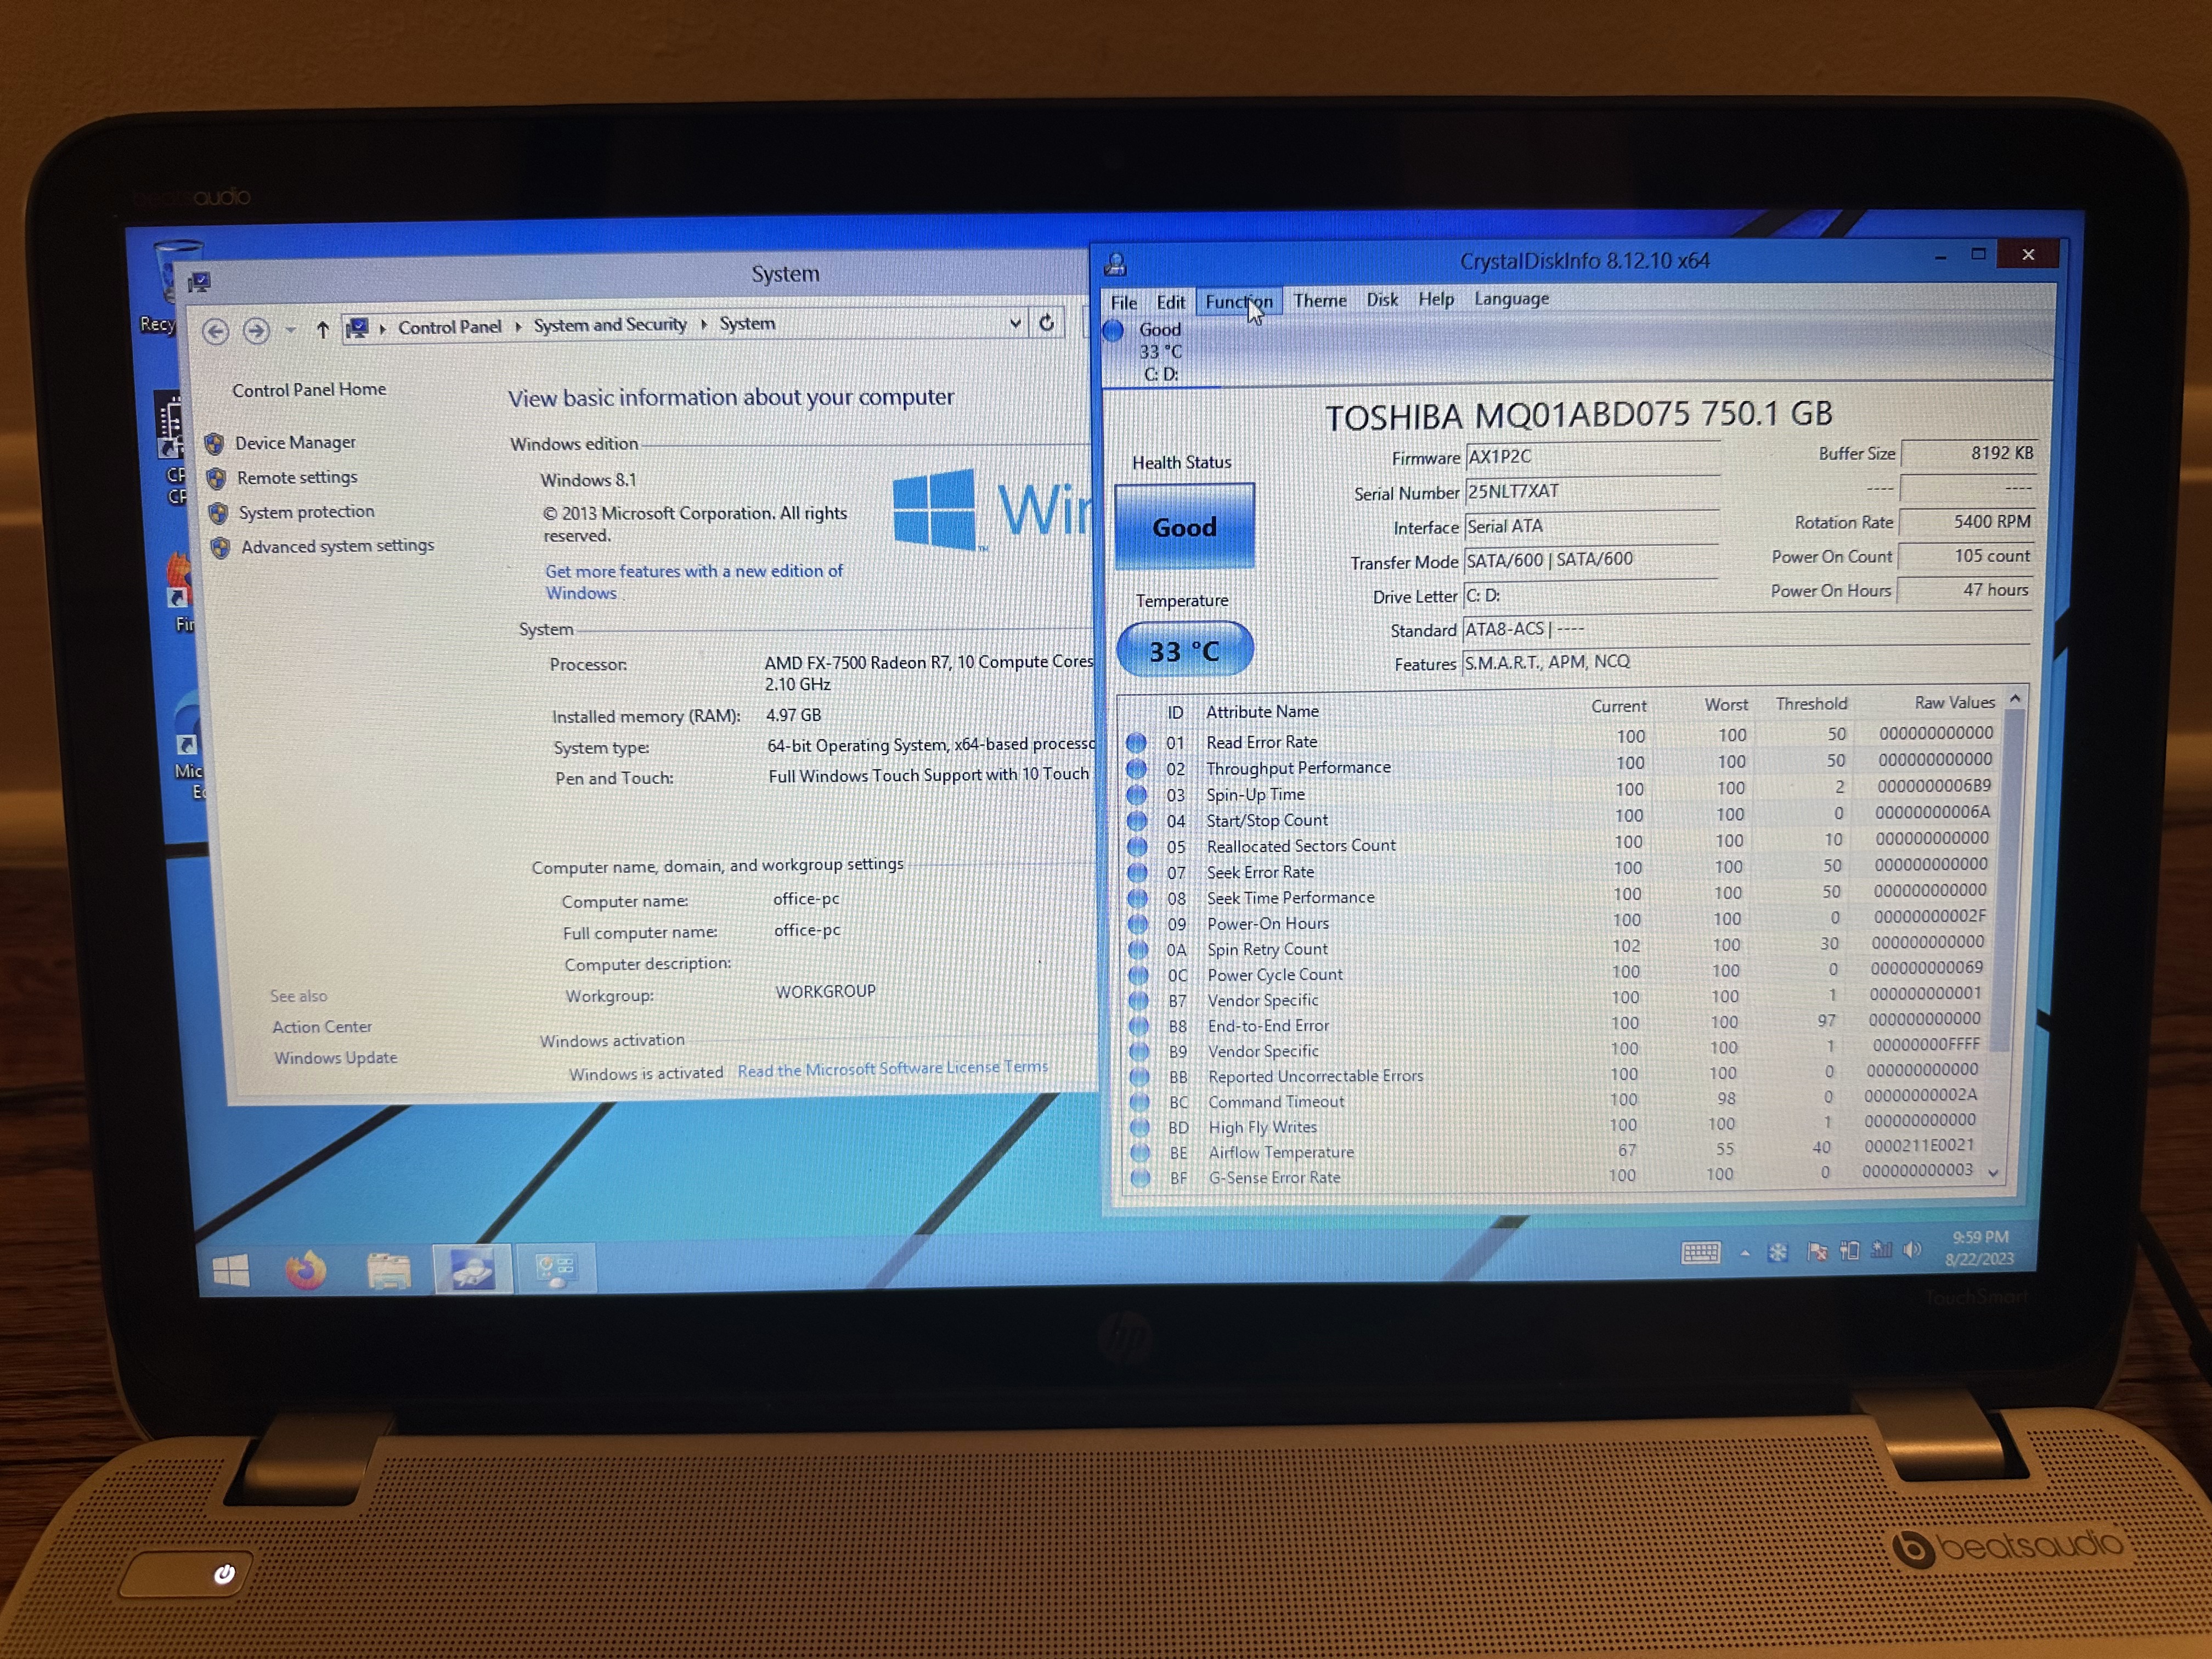Open File Explorer from the taskbar
2212x1659 pixels.
pyautogui.click(x=388, y=1271)
